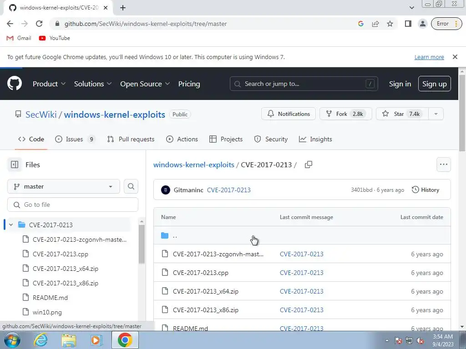This screenshot has height=349, width=466.
Task: Open CVE-2017-0213_x64.zip in the file table
Action: pos(206,291)
